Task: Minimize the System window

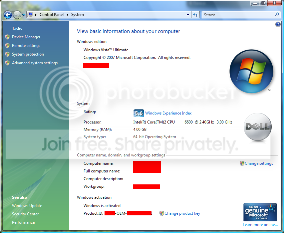Action: click(x=255, y=3)
